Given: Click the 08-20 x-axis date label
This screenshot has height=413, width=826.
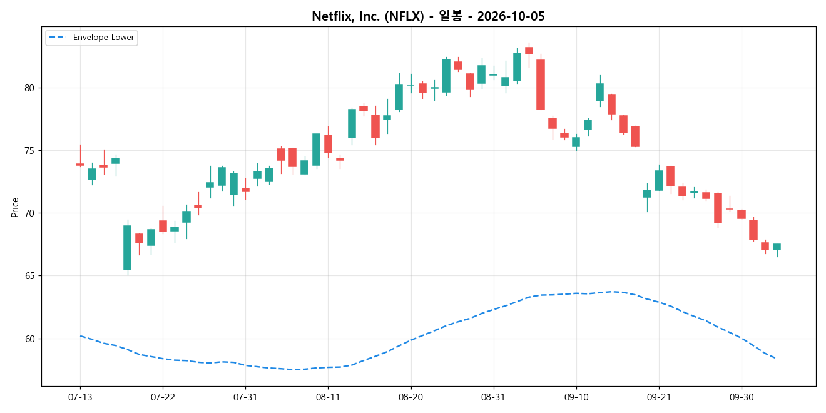Looking at the screenshot, I should [410, 397].
